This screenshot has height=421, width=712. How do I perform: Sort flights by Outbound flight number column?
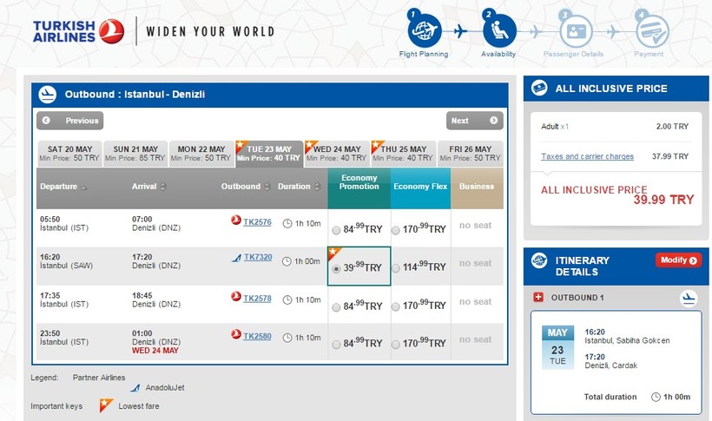246,187
